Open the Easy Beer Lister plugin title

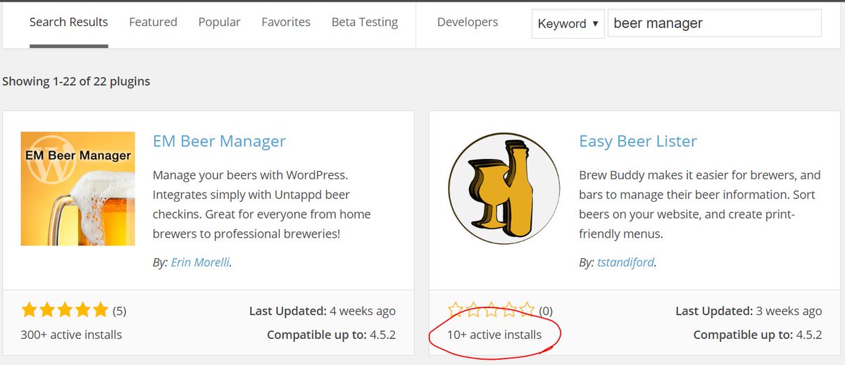click(x=637, y=141)
